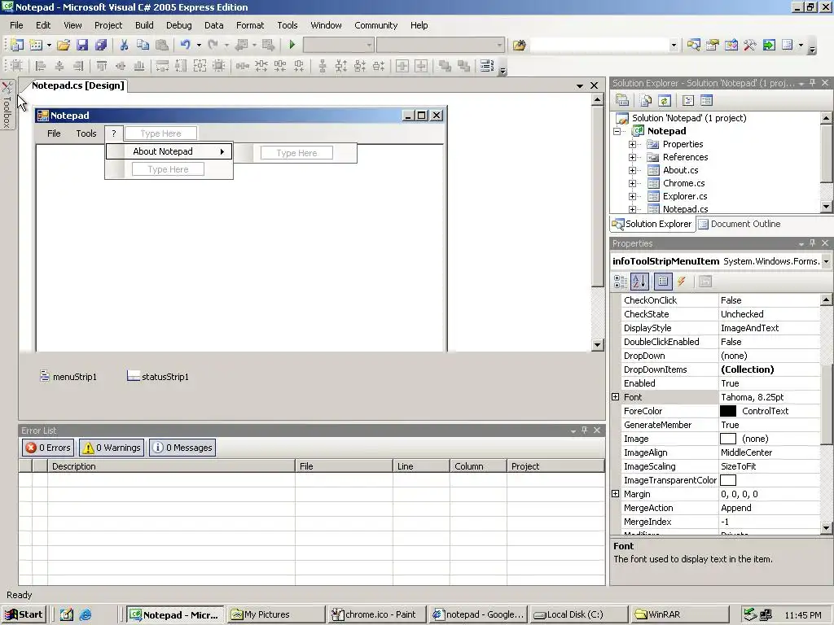Viewport: 834px width, 625px height.
Task: Click the Save floppy disk icon
Action: coord(82,45)
